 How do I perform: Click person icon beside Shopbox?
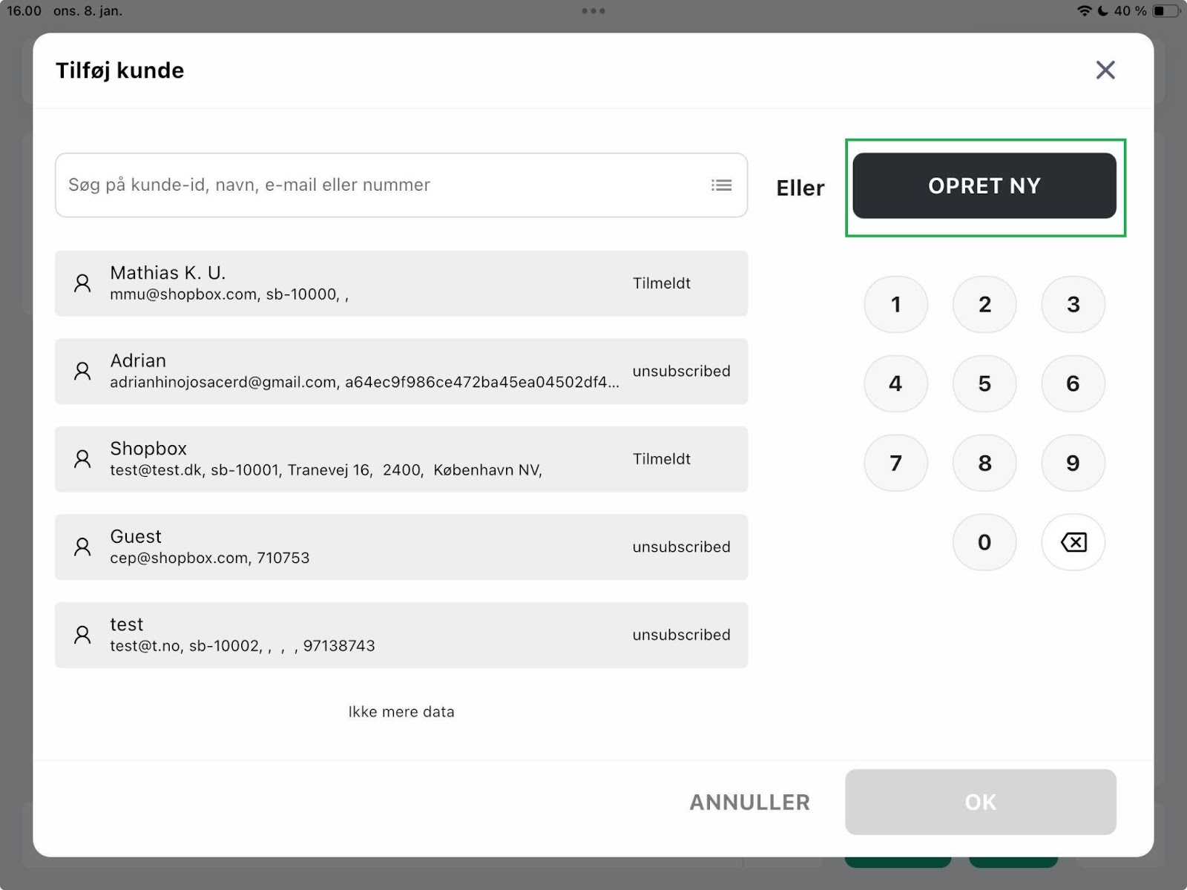pyautogui.click(x=82, y=459)
